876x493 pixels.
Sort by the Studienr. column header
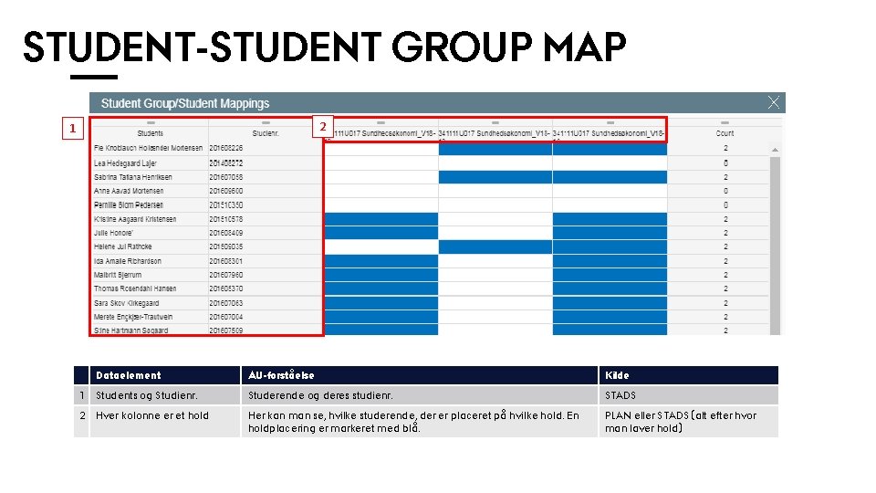[266, 133]
